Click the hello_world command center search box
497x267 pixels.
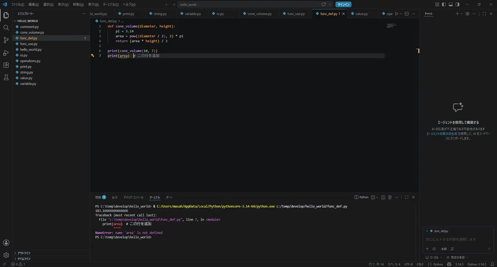249,5
